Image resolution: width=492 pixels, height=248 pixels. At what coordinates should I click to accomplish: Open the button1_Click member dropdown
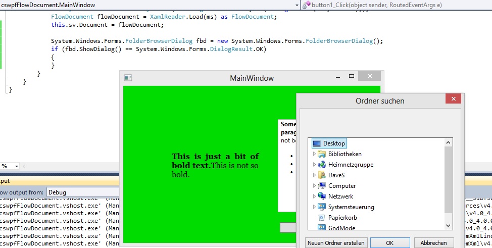click(397, 5)
